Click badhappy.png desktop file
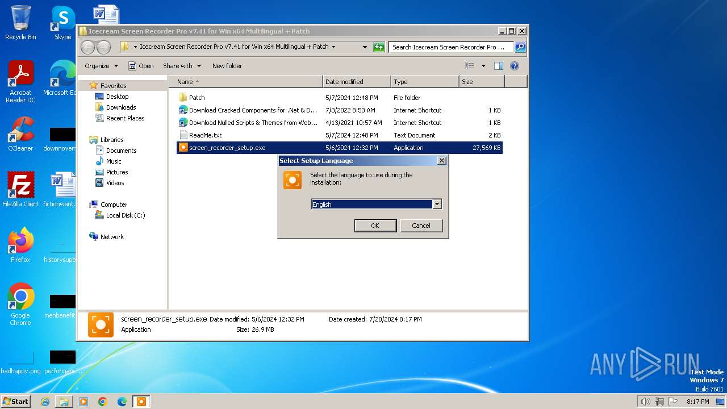The height and width of the screenshot is (409, 727). 20,362
